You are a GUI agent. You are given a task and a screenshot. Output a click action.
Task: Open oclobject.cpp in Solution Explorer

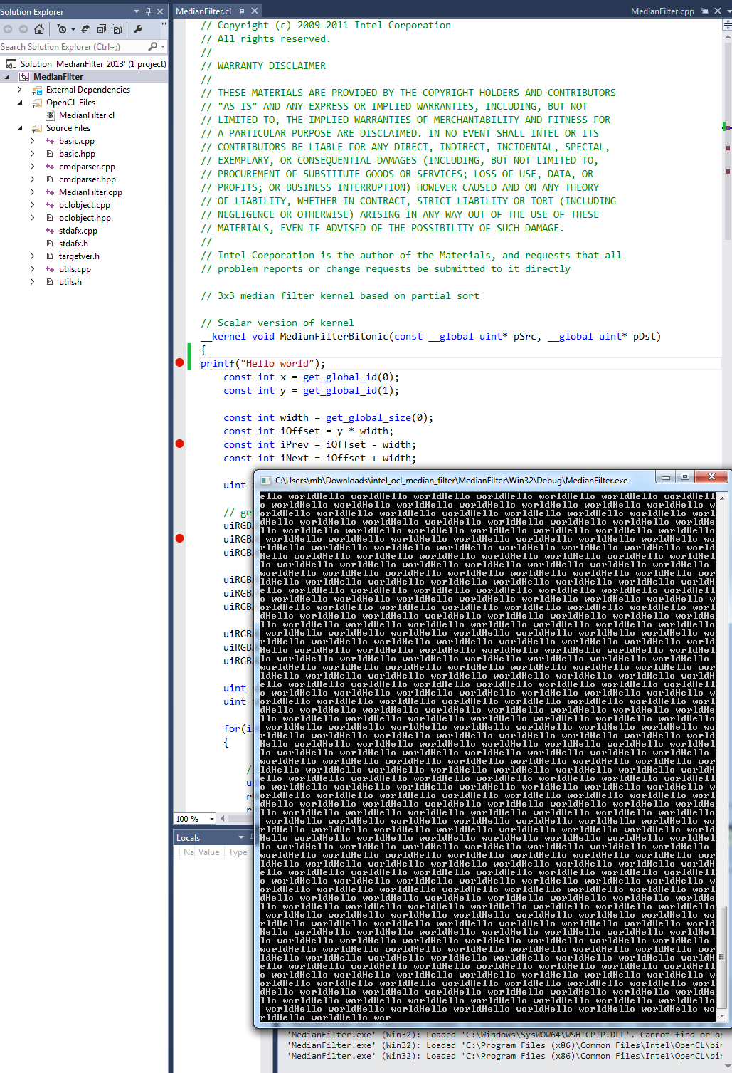click(84, 205)
